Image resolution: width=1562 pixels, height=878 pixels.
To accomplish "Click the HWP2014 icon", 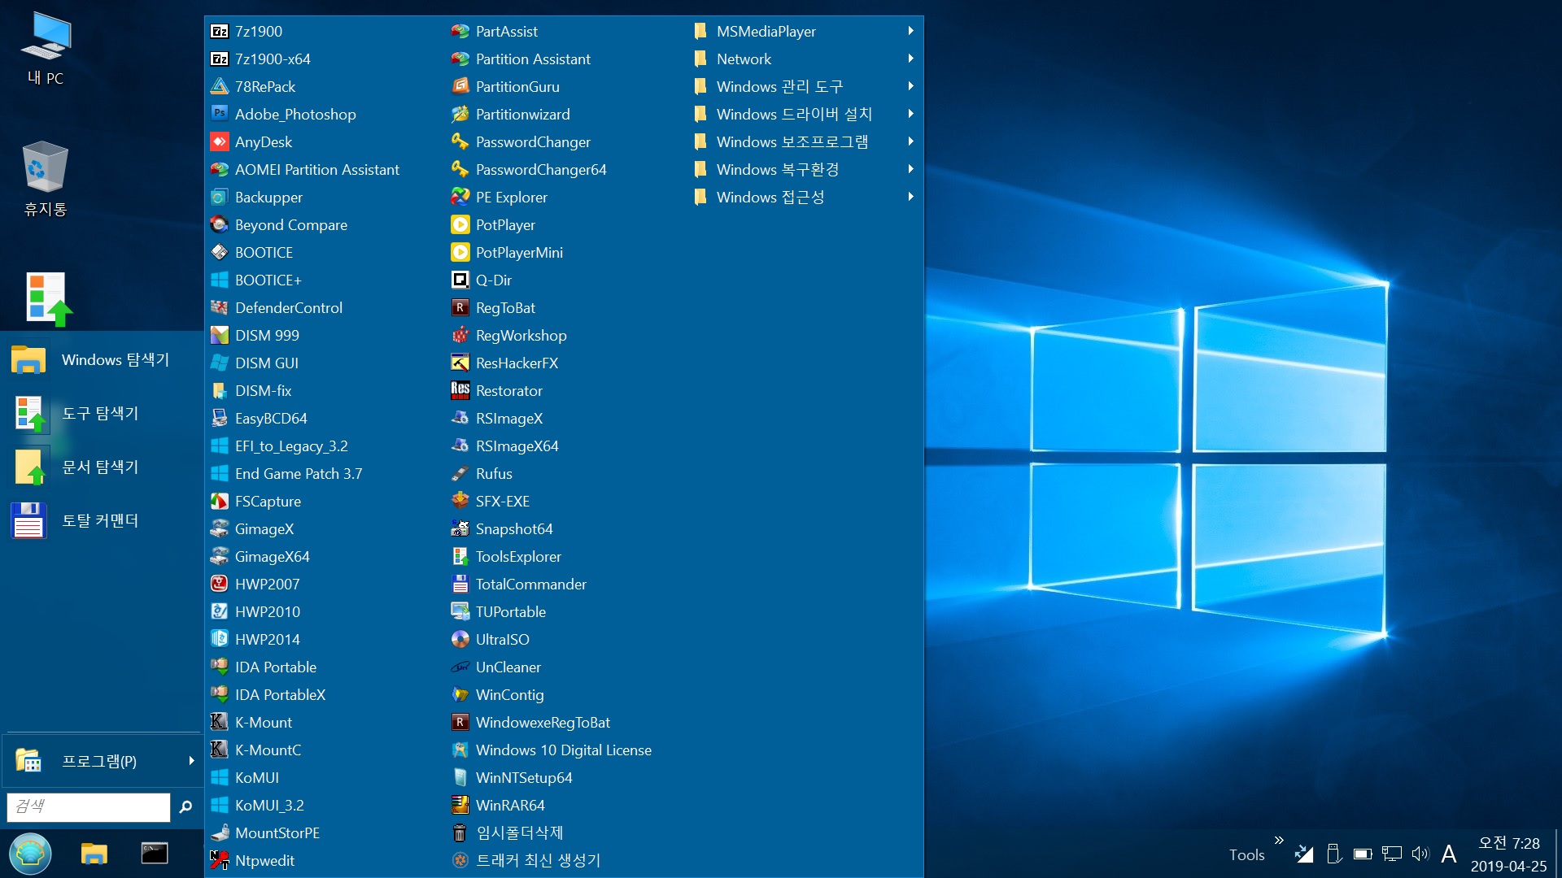I will pos(219,640).
